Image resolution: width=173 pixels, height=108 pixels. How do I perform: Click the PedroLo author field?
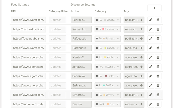click(x=81, y=20)
